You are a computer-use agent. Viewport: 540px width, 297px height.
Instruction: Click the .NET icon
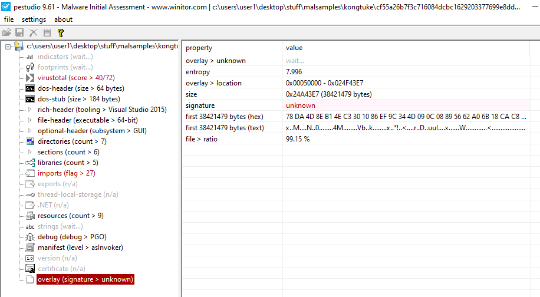click(30, 205)
